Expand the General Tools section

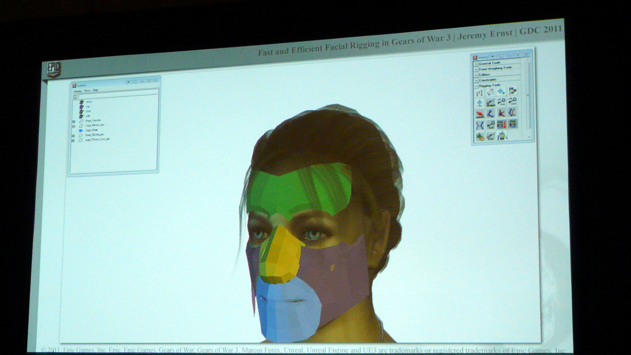pyautogui.click(x=476, y=63)
